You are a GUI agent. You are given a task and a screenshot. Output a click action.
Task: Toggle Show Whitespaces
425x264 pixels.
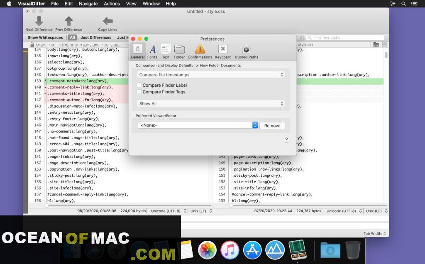coord(45,38)
